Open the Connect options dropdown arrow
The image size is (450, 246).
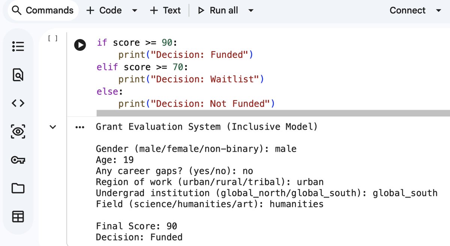click(x=438, y=11)
